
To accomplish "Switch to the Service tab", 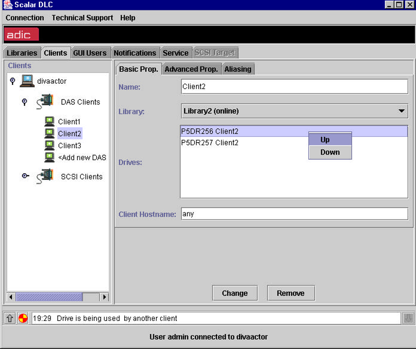I will tap(175, 53).
